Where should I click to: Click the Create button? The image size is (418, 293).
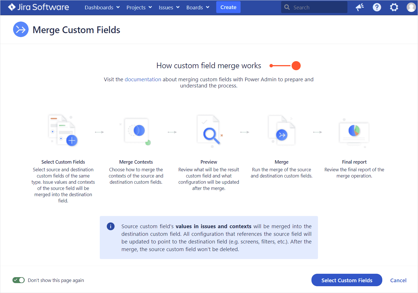(228, 7)
